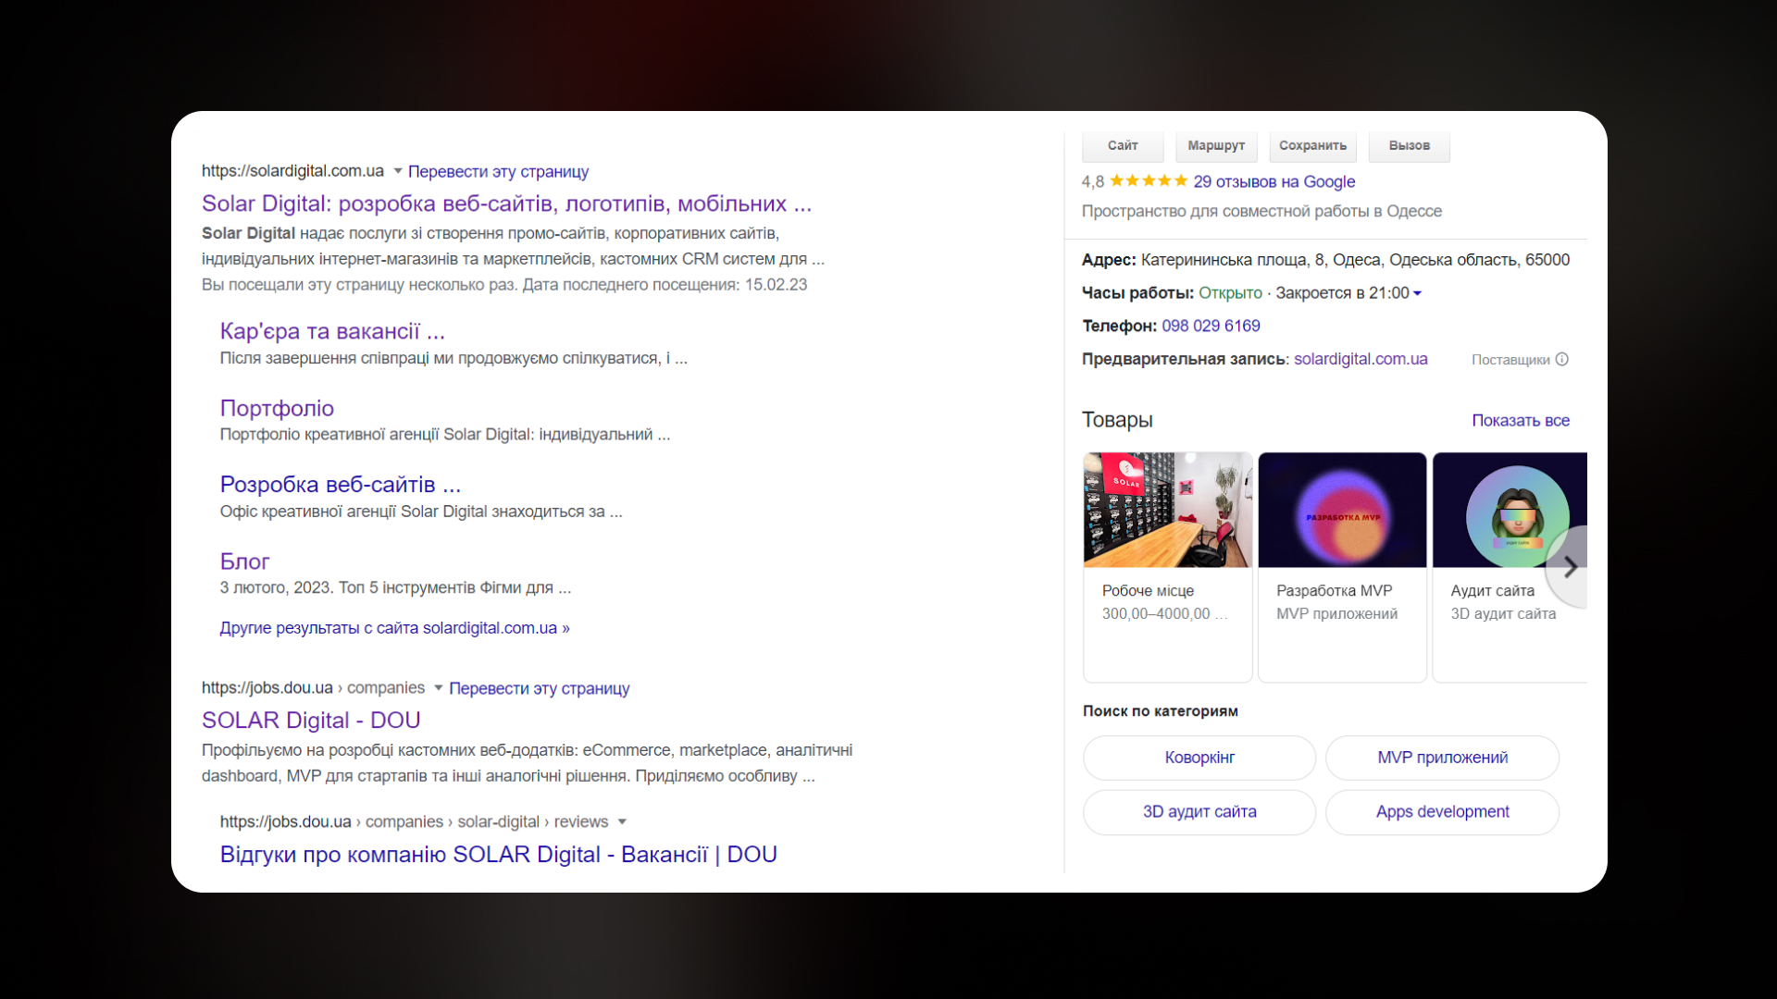Click the Маршрут button

click(x=1216, y=145)
